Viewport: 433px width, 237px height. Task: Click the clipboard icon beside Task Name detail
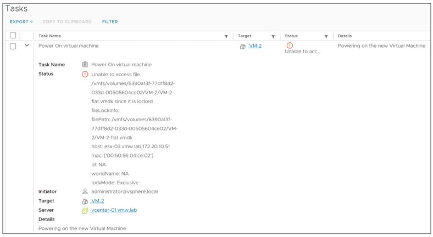[85, 64]
